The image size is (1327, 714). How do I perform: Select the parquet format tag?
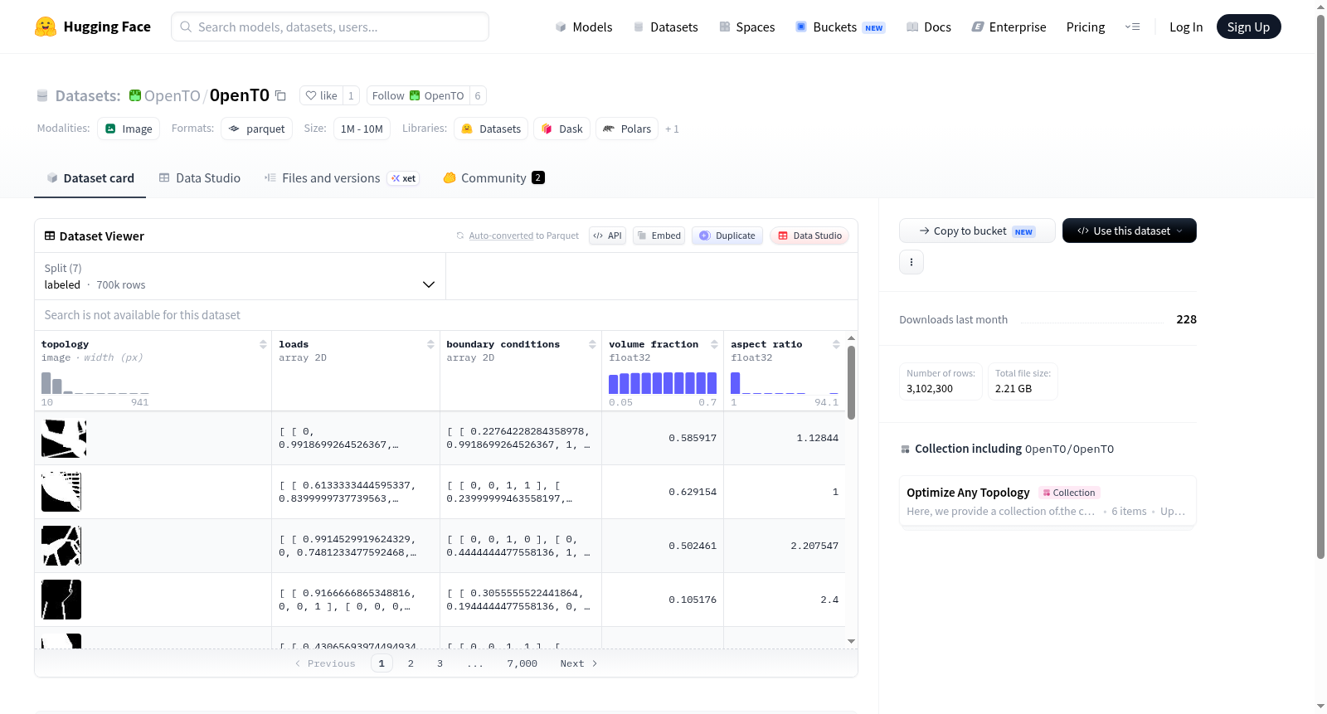(256, 129)
